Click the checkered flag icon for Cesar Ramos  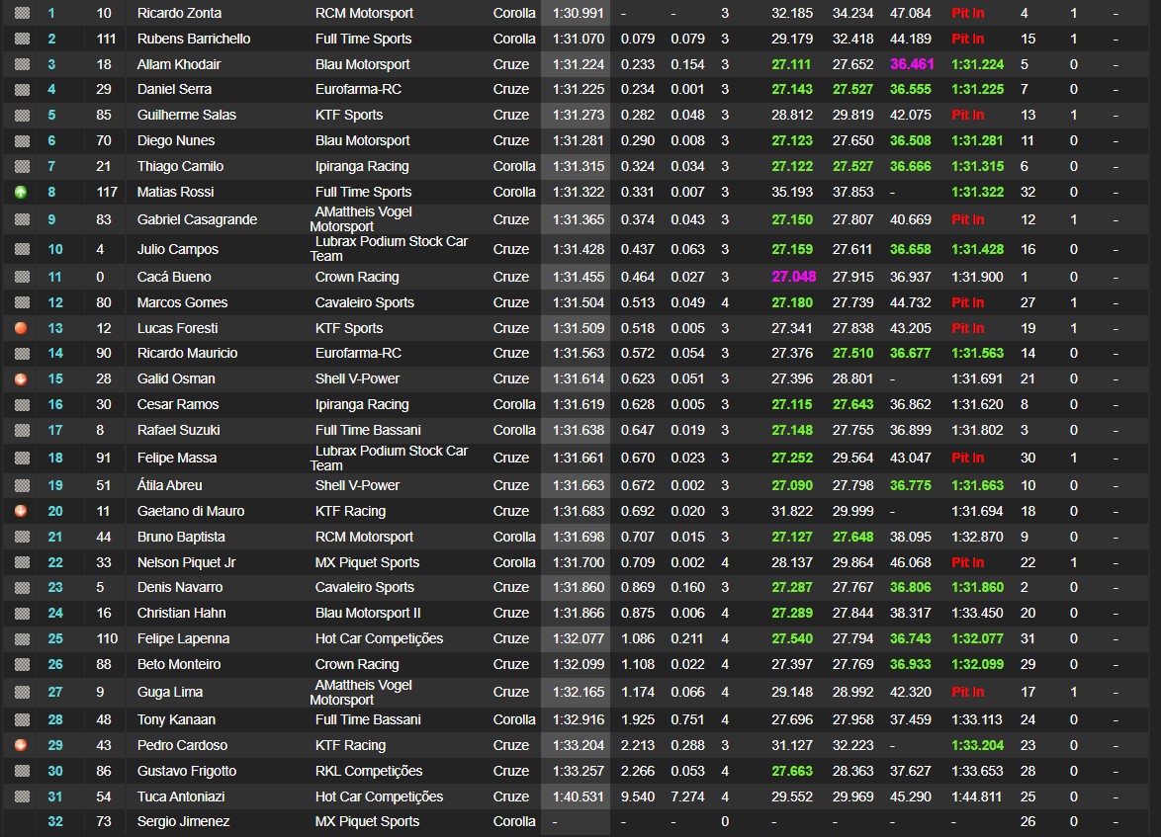pos(22,405)
